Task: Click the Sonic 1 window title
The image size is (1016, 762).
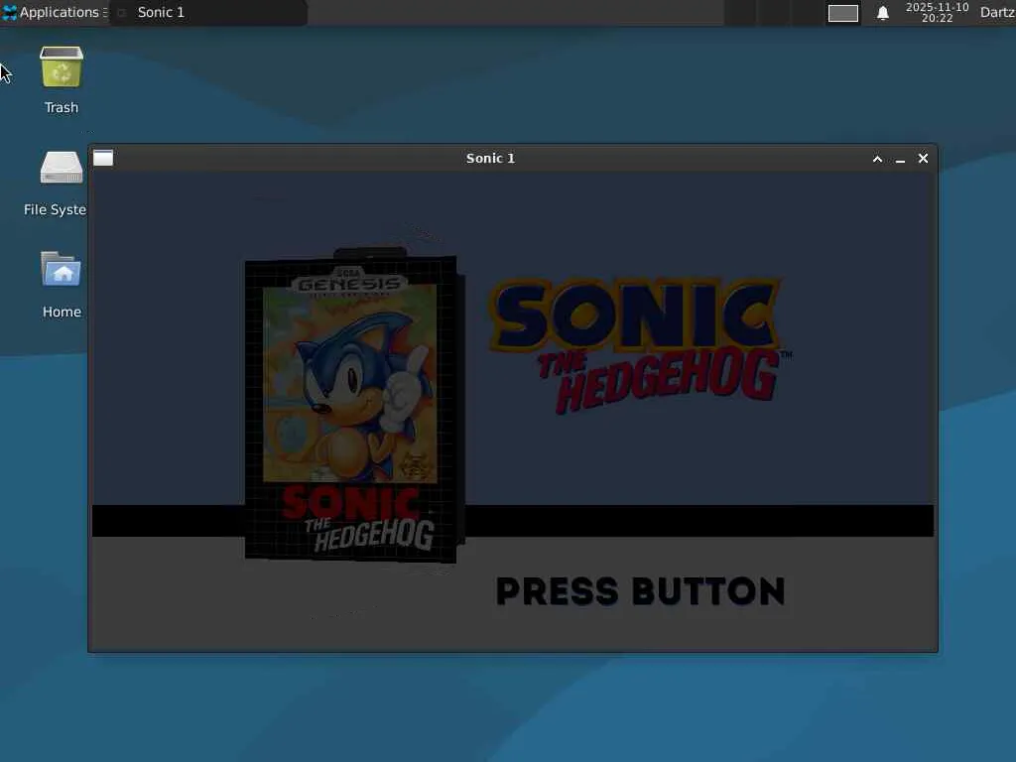Action: coord(490,158)
